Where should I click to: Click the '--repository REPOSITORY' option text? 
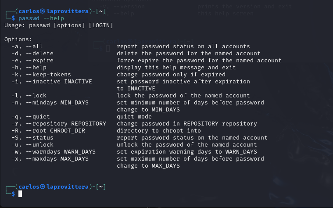click(66, 124)
